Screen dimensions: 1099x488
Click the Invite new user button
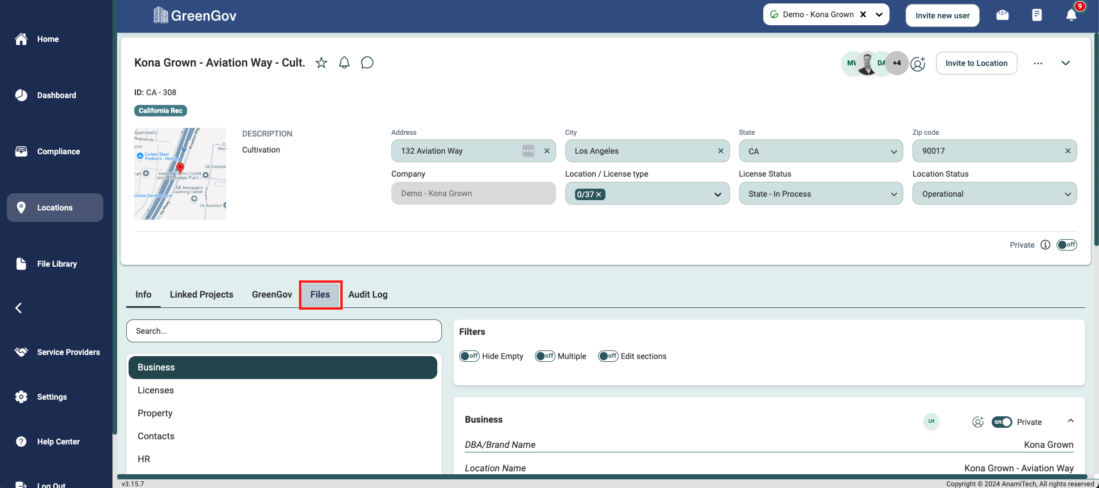pos(942,15)
